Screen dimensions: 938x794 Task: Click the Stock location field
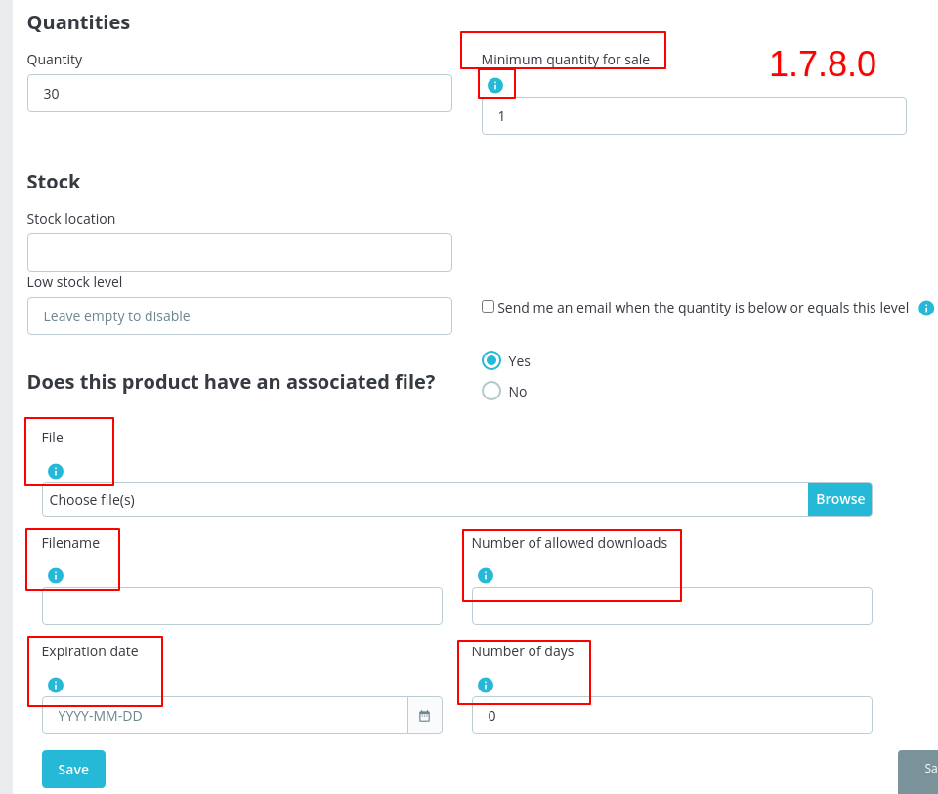[x=239, y=252]
